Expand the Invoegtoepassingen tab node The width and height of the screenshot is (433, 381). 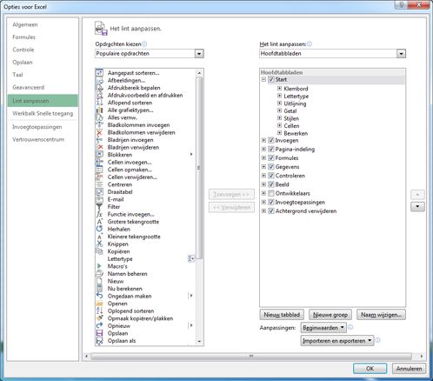click(x=263, y=202)
